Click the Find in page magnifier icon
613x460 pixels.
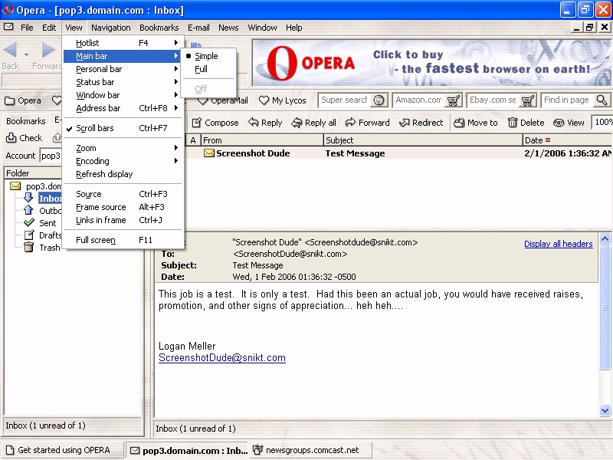(x=602, y=100)
